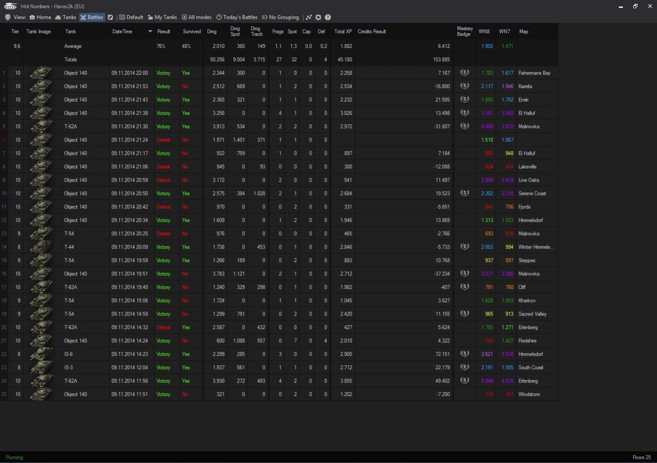Click map name Live Oaks
Screen dimensions: 657x463
click(528, 180)
